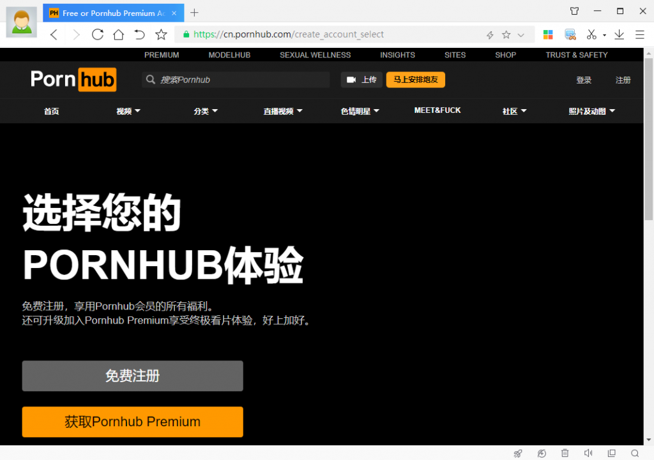Open TRUST & SAFETY top link

click(x=577, y=55)
